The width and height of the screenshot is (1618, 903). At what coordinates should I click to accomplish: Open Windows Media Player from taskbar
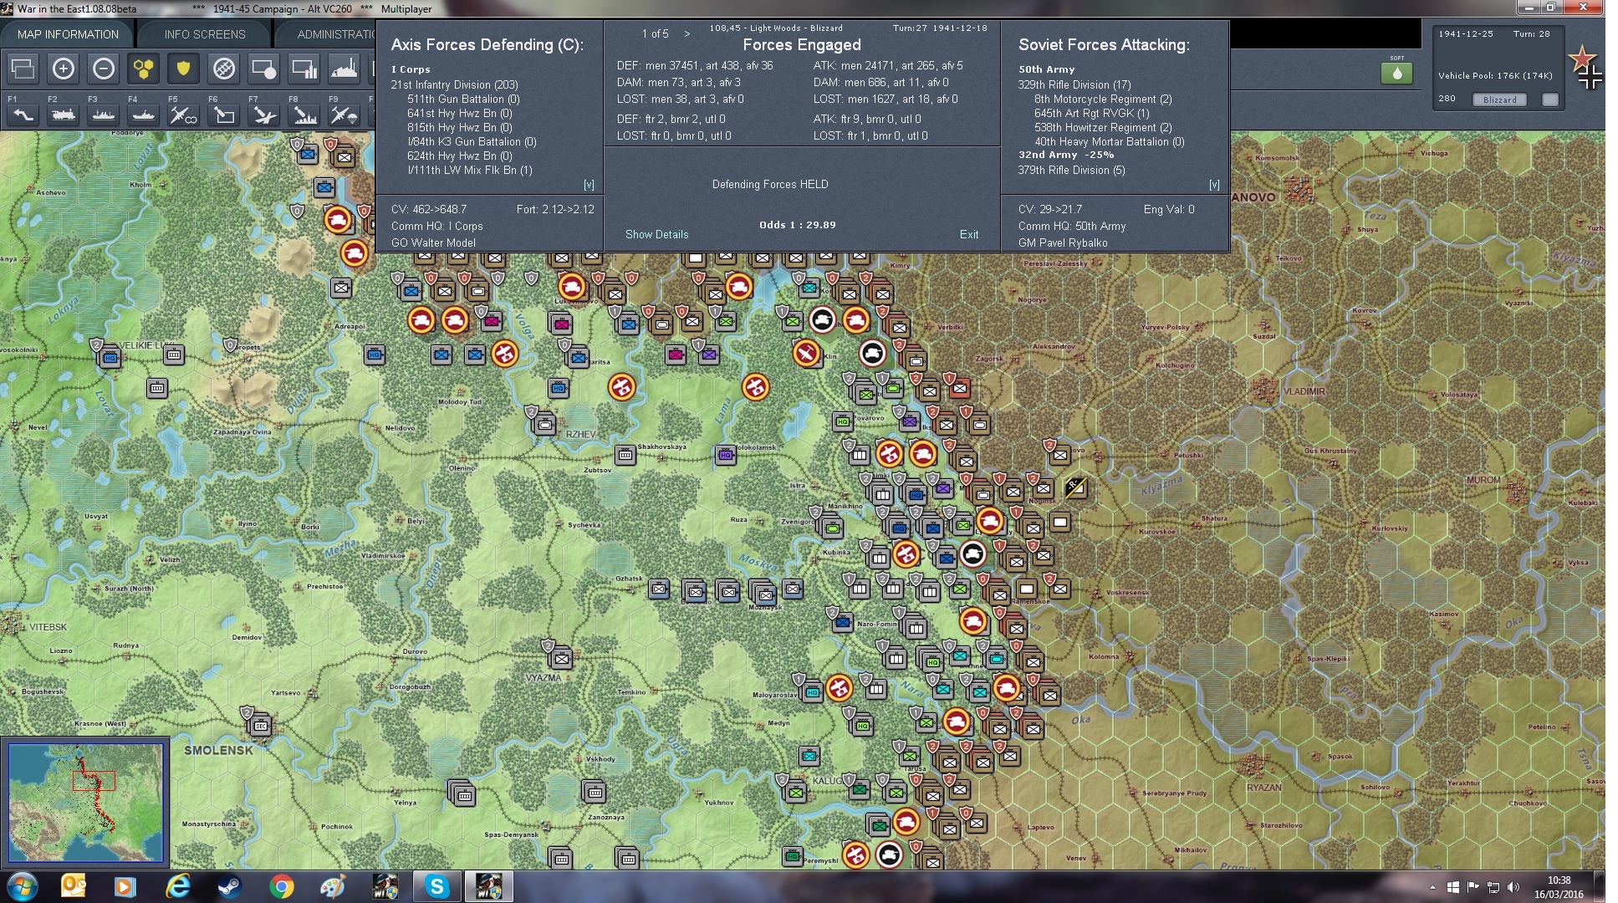coord(125,886)
